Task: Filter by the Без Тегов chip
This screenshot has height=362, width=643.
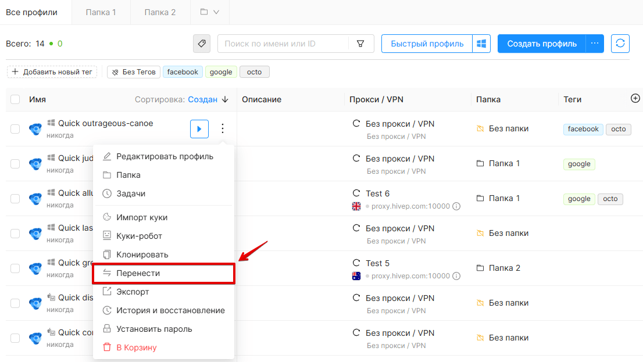Action: pos(134,71)
